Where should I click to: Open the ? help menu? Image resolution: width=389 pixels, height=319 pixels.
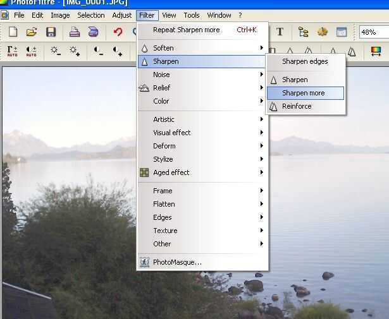click(240, 15)
